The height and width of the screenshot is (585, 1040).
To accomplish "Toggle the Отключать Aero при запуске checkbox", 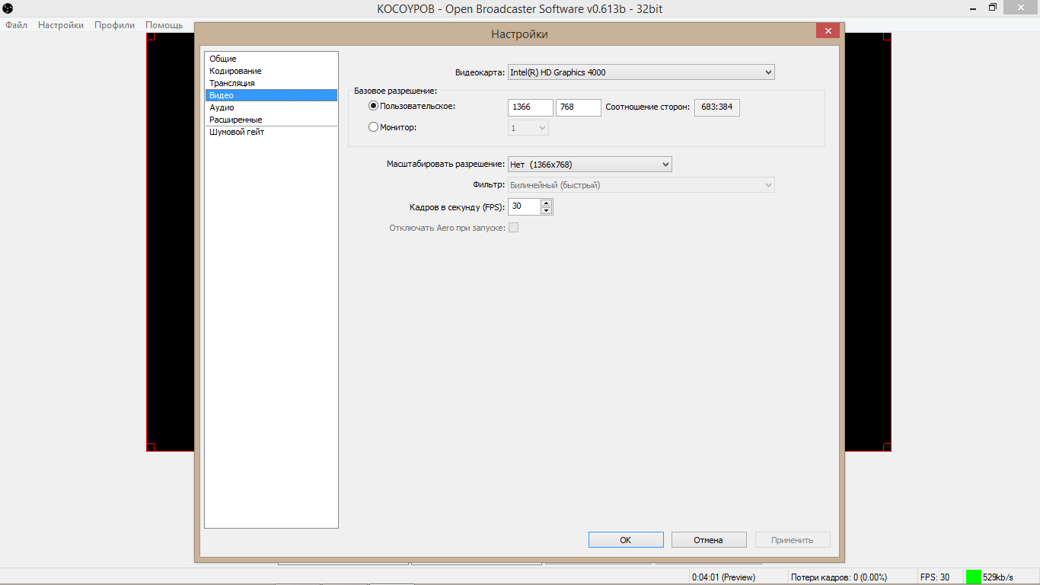I will (514, 228).
